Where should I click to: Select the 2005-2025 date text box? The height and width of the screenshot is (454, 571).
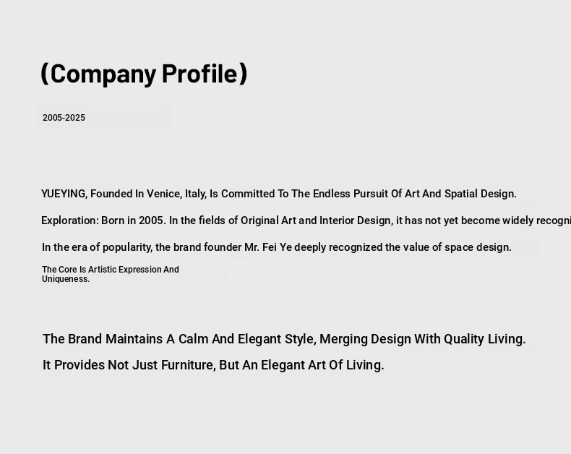point(64,118)
